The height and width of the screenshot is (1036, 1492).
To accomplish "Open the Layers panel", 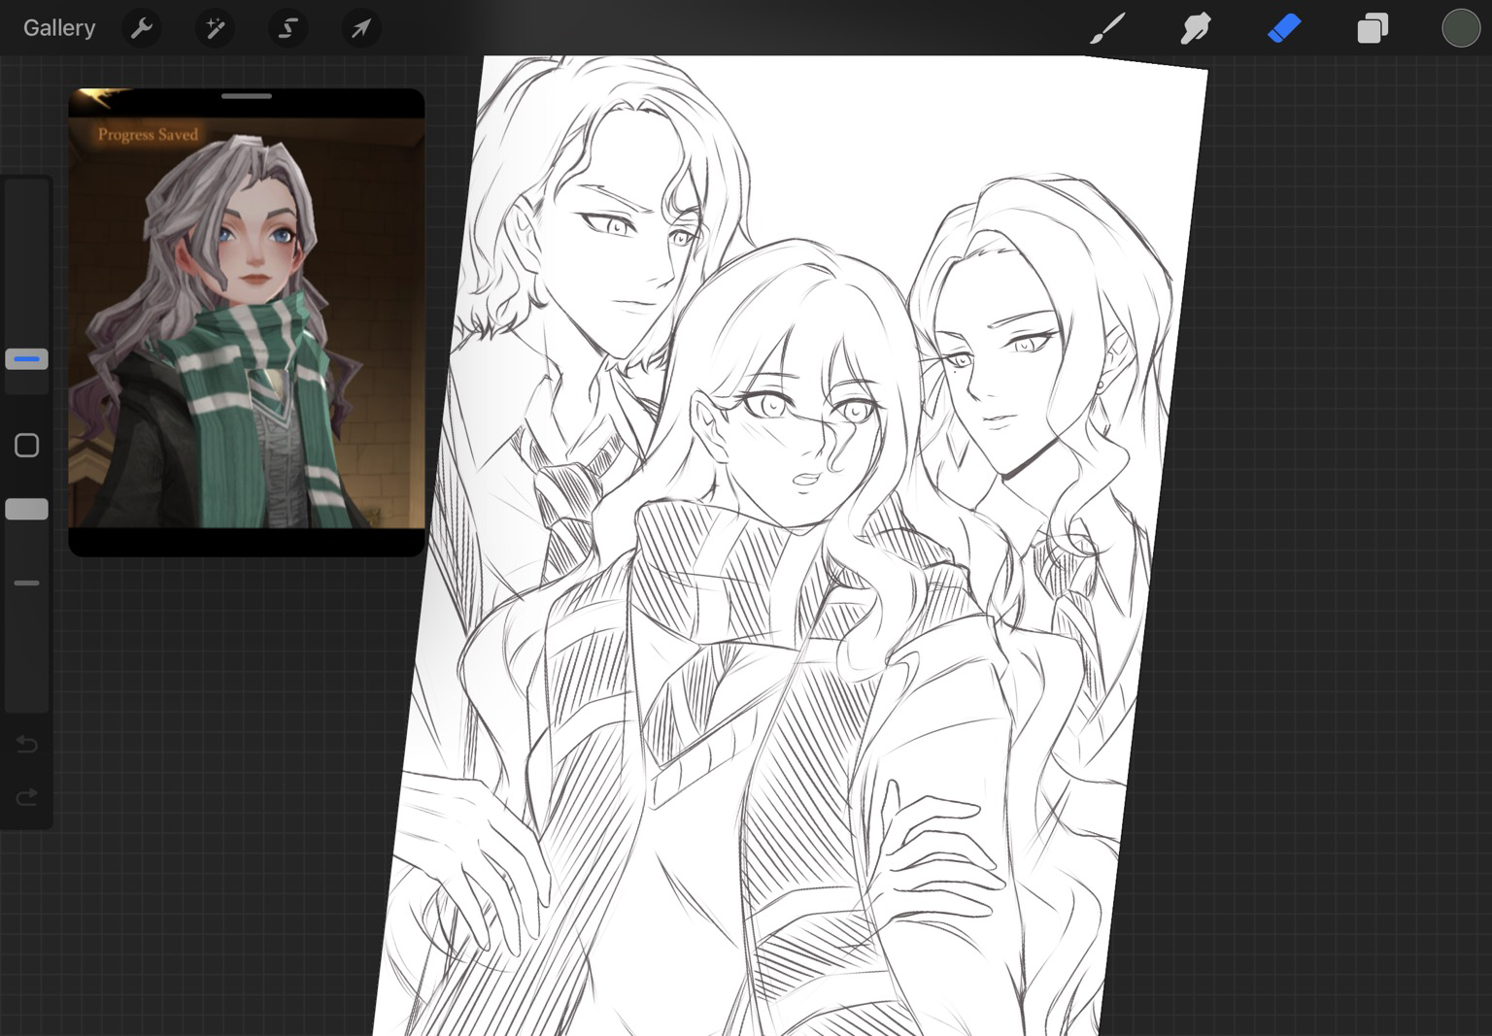I will tap(1373, 28).
